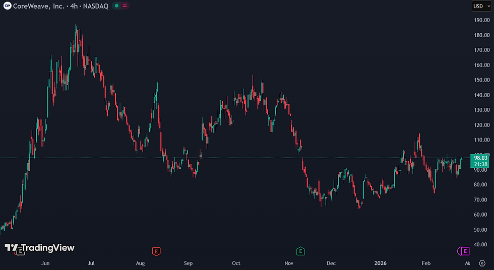This screenshot has height=270, width=494.
Task: Open the red E earnings marker near Aug
Action: point(156,251)
